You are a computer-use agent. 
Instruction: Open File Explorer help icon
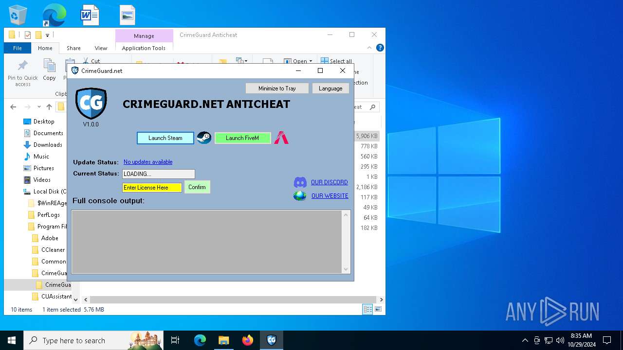click(380, 48)
